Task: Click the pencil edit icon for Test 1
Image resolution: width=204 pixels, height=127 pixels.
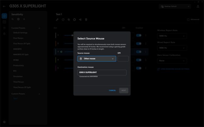Action: click(57, 20)
